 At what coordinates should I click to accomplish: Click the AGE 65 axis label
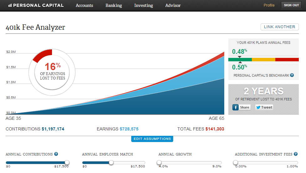[x=216, y=118]
